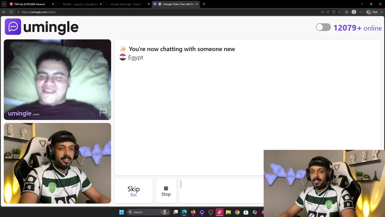The height and width of the screenshot is (217, 385).
Task: Switch to the TikFinity [LIVE] tab
Action: (x=32, y=4)
